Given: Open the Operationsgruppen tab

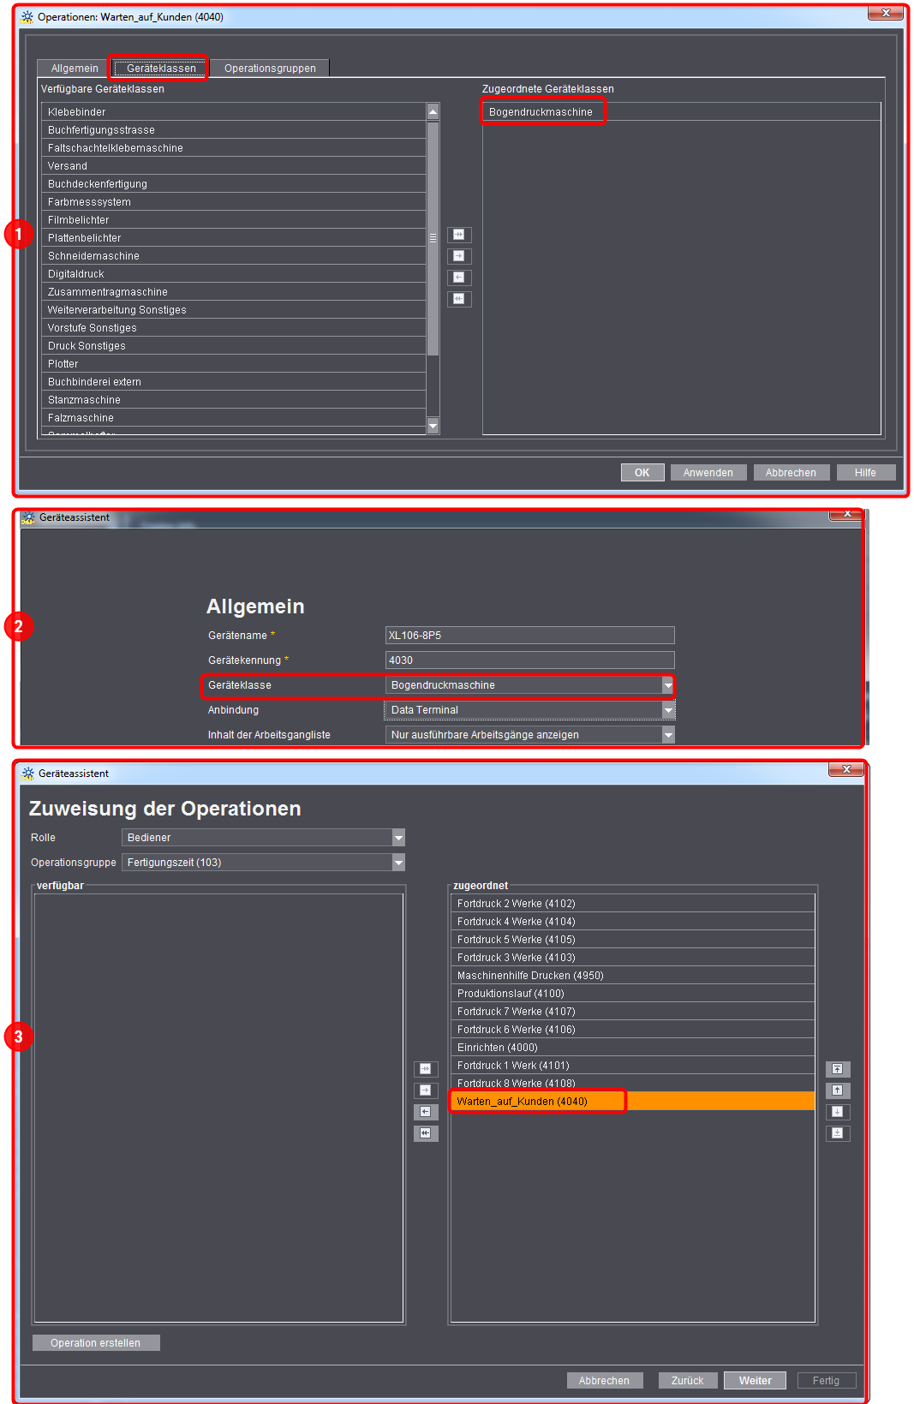Looking at the screenshot, I should click(270, 69).
